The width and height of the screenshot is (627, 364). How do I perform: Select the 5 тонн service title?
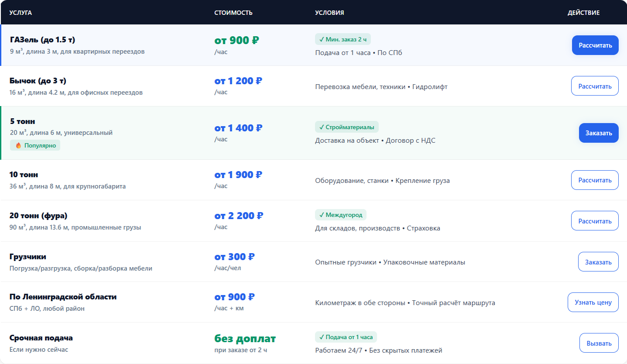tap(23, 121)
